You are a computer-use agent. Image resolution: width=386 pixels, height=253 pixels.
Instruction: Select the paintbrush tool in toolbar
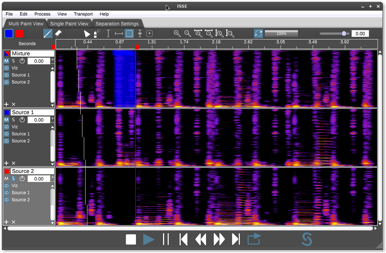coord(48,33)
